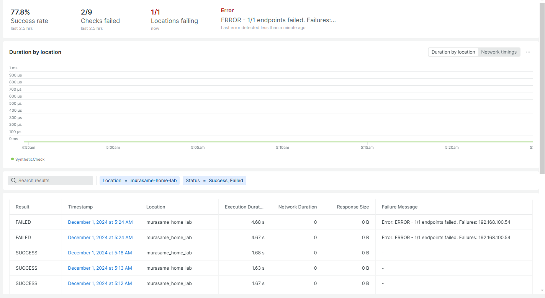This screenshot has width=545, height=298.
Task: Sort by the Response Size column
Action: pos(353,207)
